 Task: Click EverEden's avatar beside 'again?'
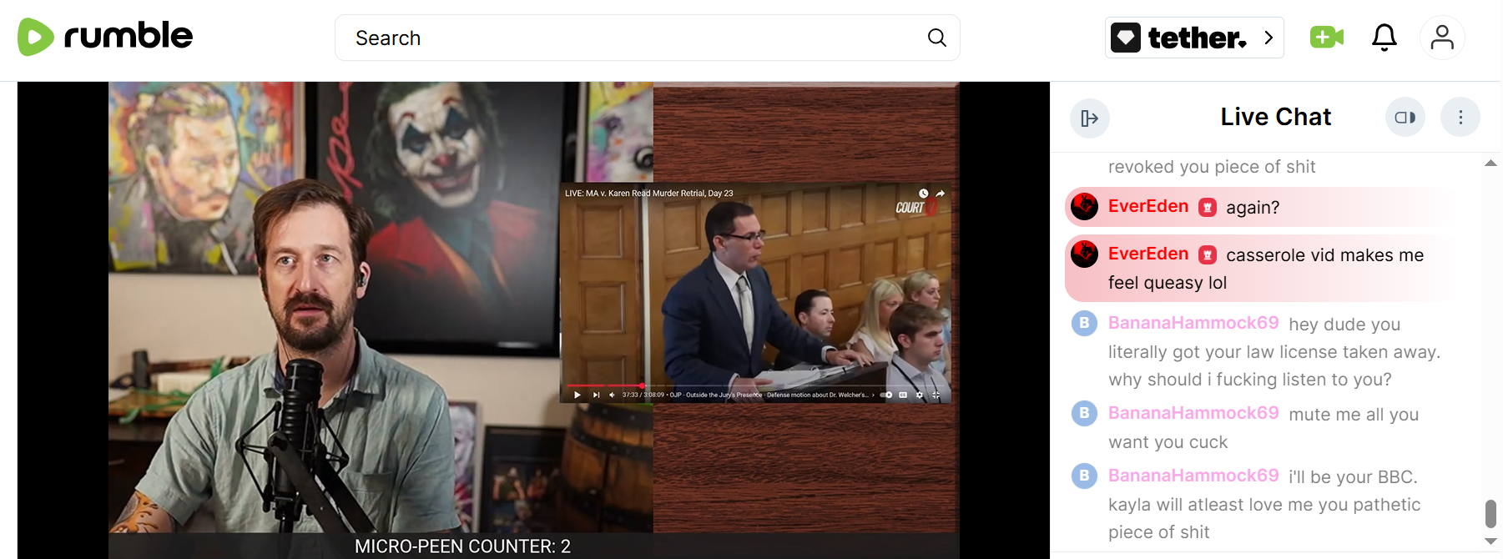1085,206
